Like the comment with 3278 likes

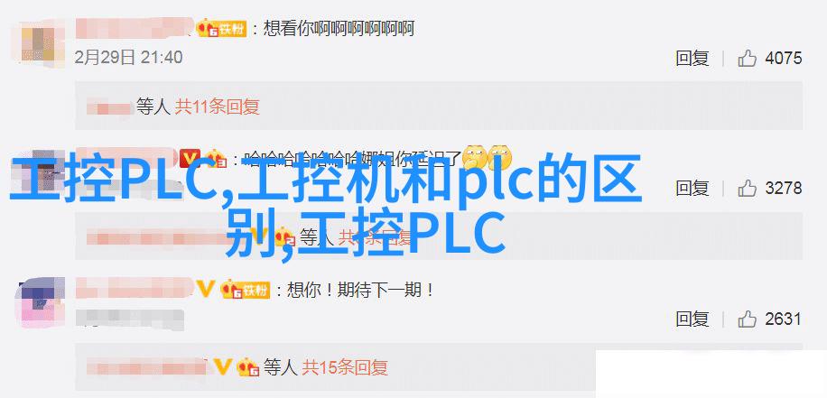coord(748,189)
